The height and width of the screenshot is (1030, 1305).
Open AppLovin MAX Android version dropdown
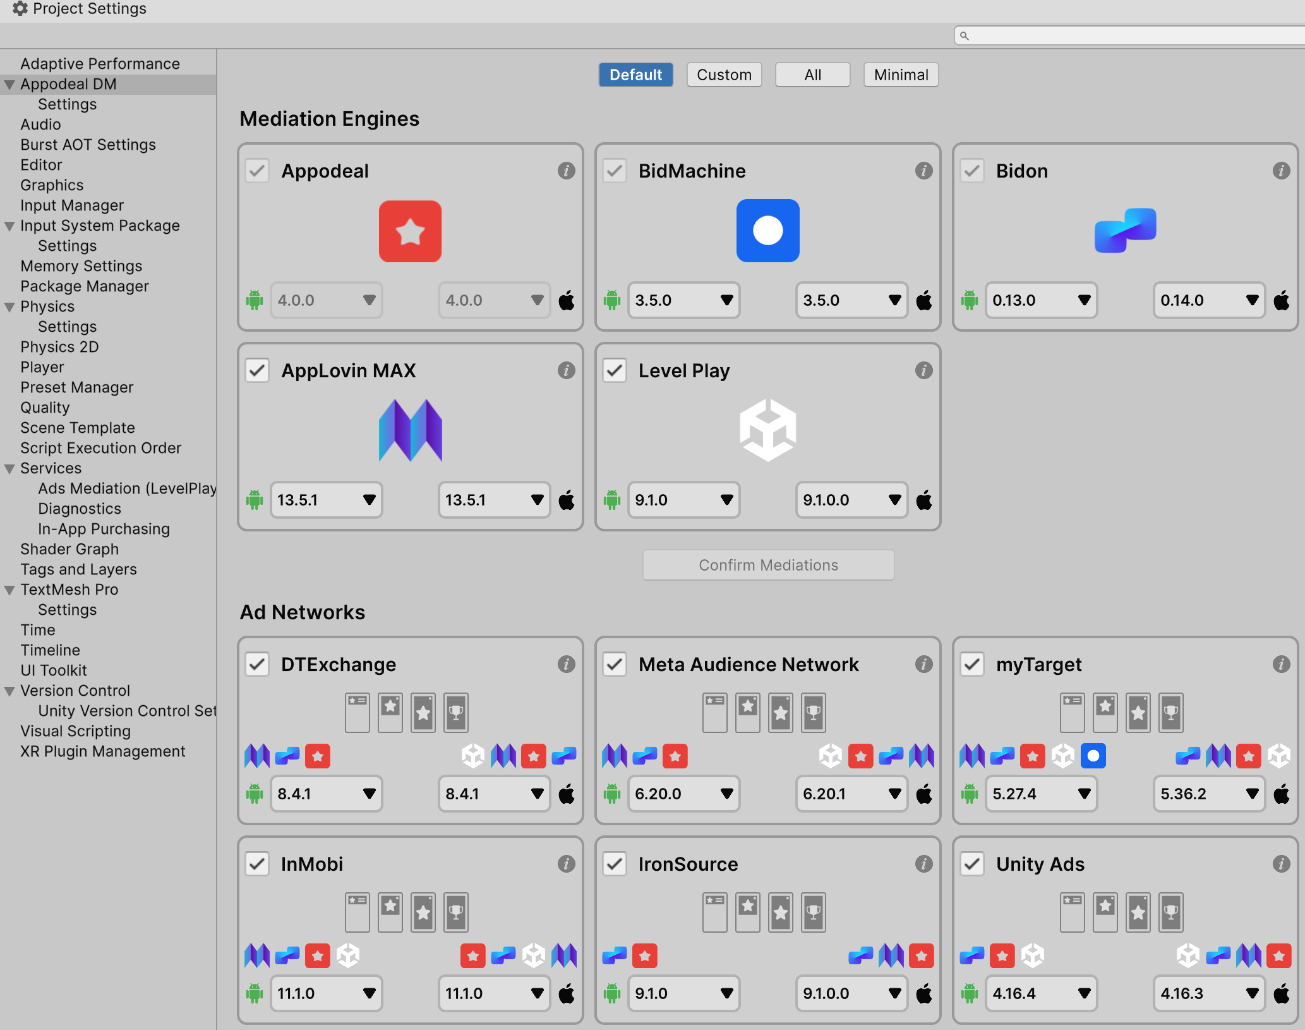(x=326, y=500)
